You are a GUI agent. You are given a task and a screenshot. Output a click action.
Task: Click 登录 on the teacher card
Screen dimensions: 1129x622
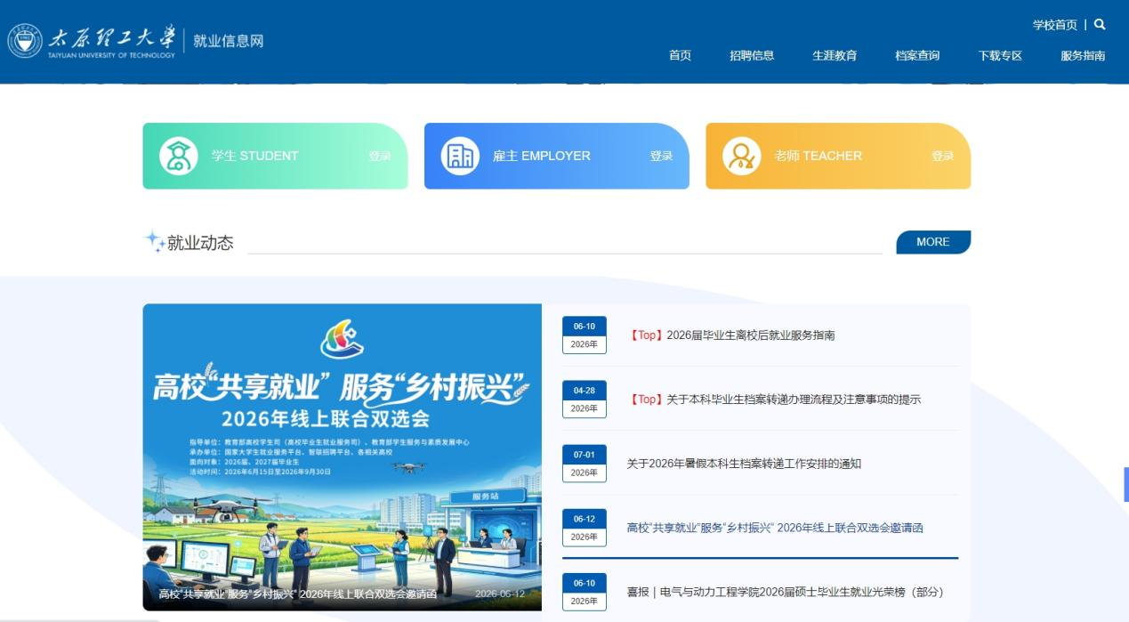pos(943,156)
